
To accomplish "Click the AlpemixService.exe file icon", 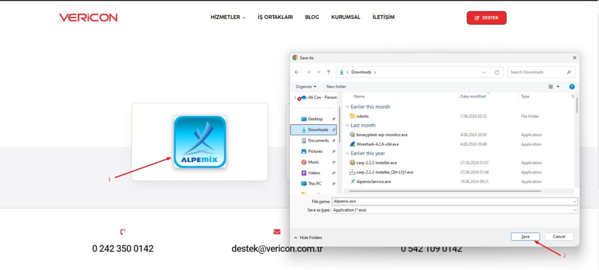I will pyautogui.click(x=352, y=182).
